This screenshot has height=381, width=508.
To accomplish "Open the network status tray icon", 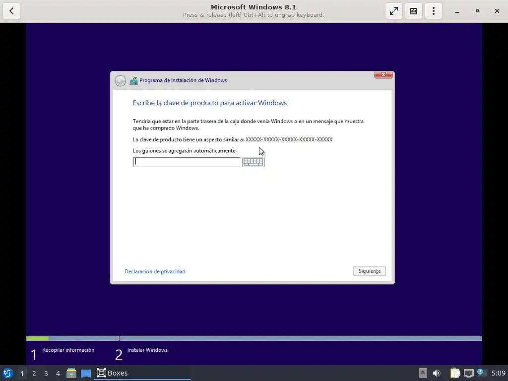I will point(468,373).
